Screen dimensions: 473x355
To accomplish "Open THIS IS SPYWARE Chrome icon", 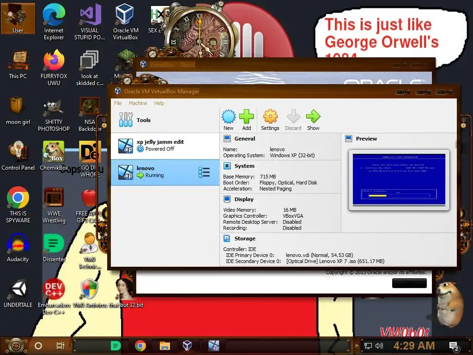I will pyautogui.click(x=18, y=205).
